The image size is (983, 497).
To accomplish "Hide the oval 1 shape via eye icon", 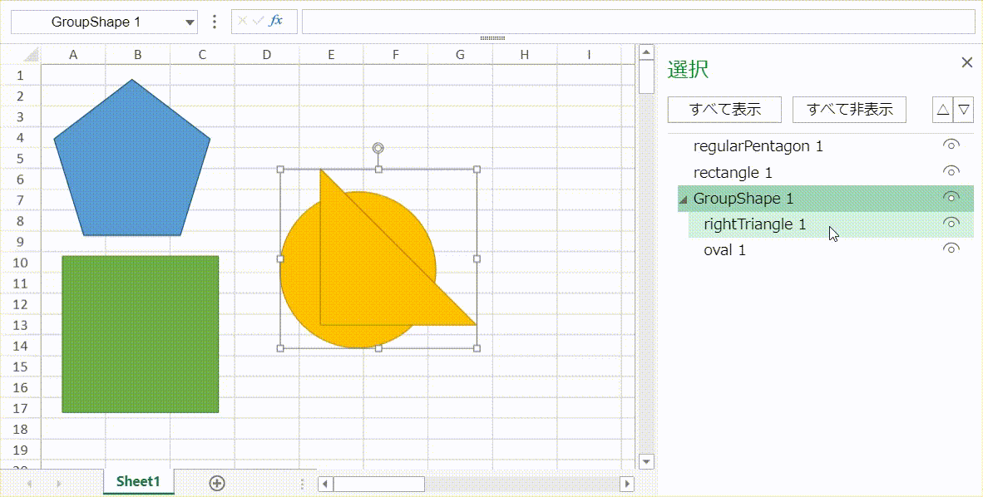I will 951,249.
